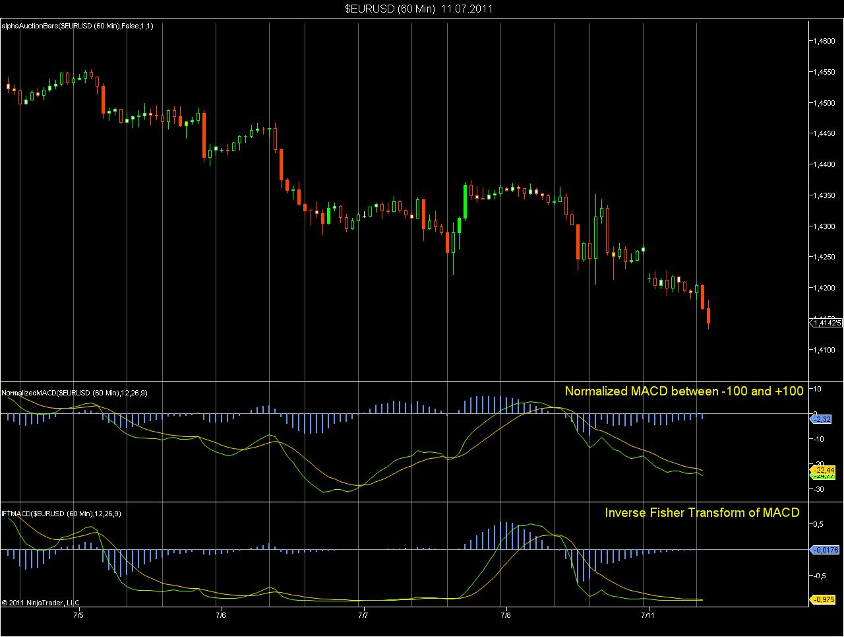Click the 1,4550 price axis label
844x637 pixels.
coord(824,72)
